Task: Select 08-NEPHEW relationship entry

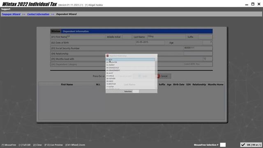Action: pos(130,79)
